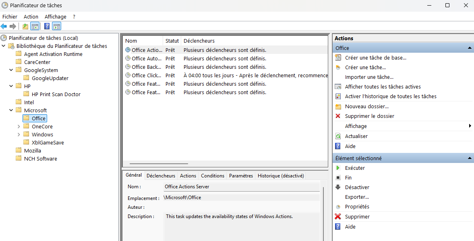Screen dimensions: 474x241
Task: Click clock icon of Office Actio... task
Action: pos(128,50)
